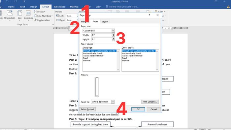Confirm the dialog with OK
Viewport: 231px width, 130px height.
click(138, 109)
